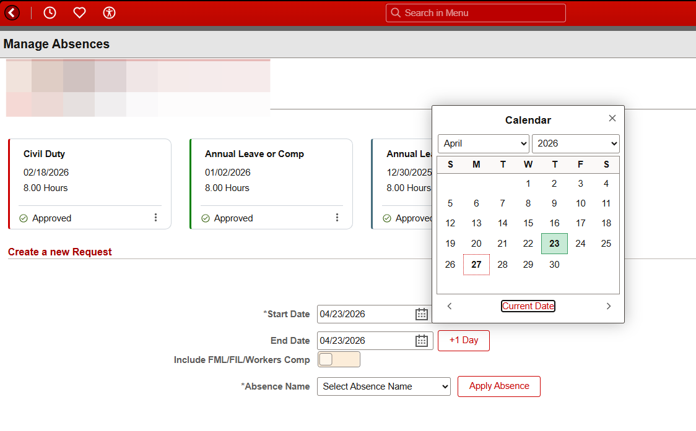Click the 12/30/2025 Annual Leave card
This screenshot has height=431, width=696.
click(x=402, y=184)
